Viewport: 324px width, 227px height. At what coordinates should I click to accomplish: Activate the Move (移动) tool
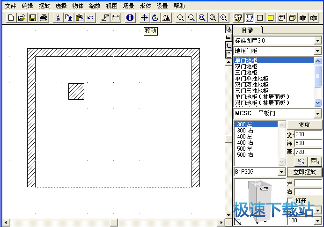pyautogui.click(x=144, y=18)
